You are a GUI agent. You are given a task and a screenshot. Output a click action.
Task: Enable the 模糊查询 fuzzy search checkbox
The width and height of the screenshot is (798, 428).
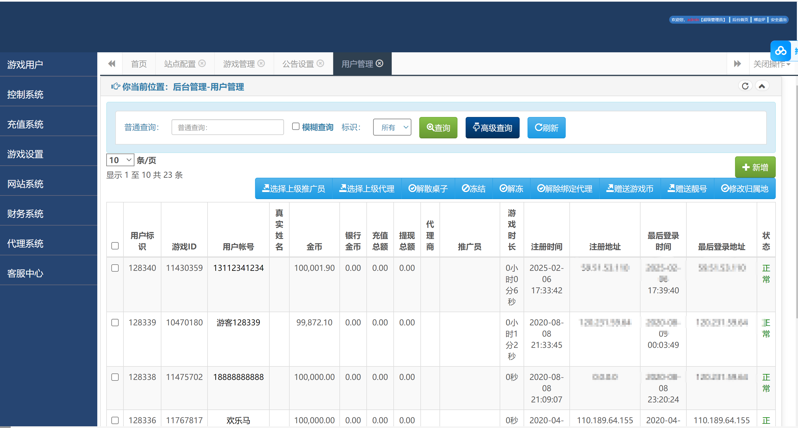click(296, 127)
